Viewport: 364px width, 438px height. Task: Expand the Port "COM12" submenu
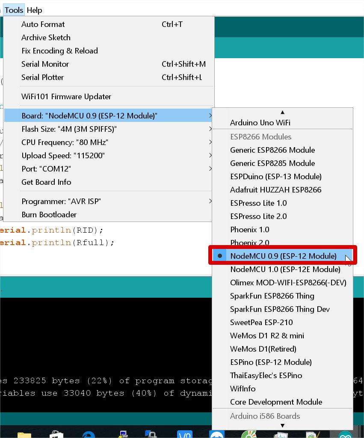[x=109, y=169]
